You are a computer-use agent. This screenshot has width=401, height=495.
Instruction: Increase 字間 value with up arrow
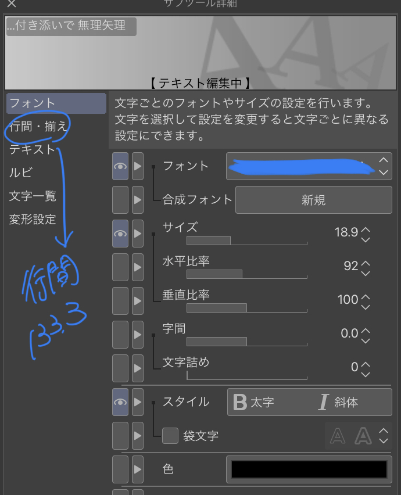click(366, 331)
